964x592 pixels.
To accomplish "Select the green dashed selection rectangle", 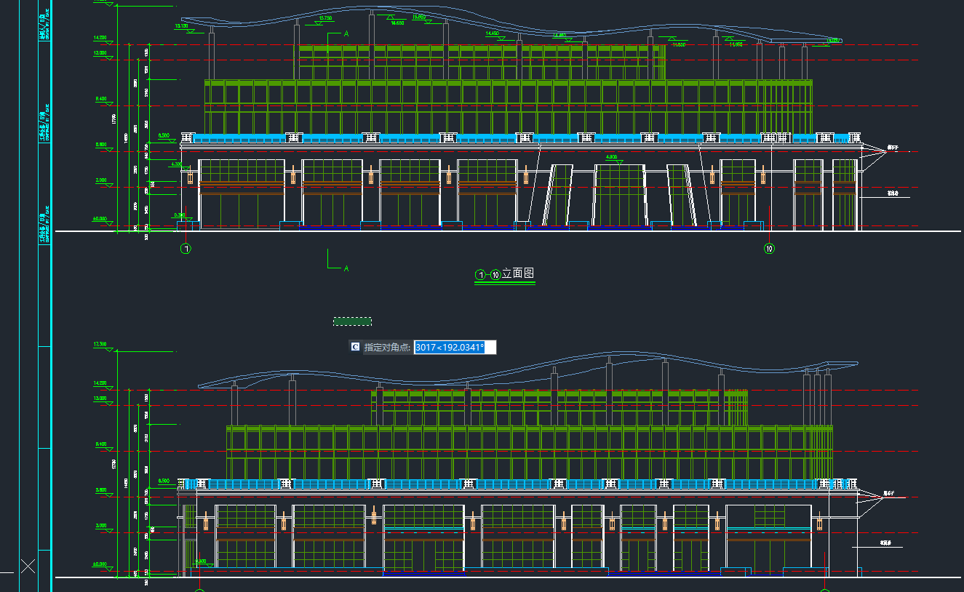I will (352, 321).
